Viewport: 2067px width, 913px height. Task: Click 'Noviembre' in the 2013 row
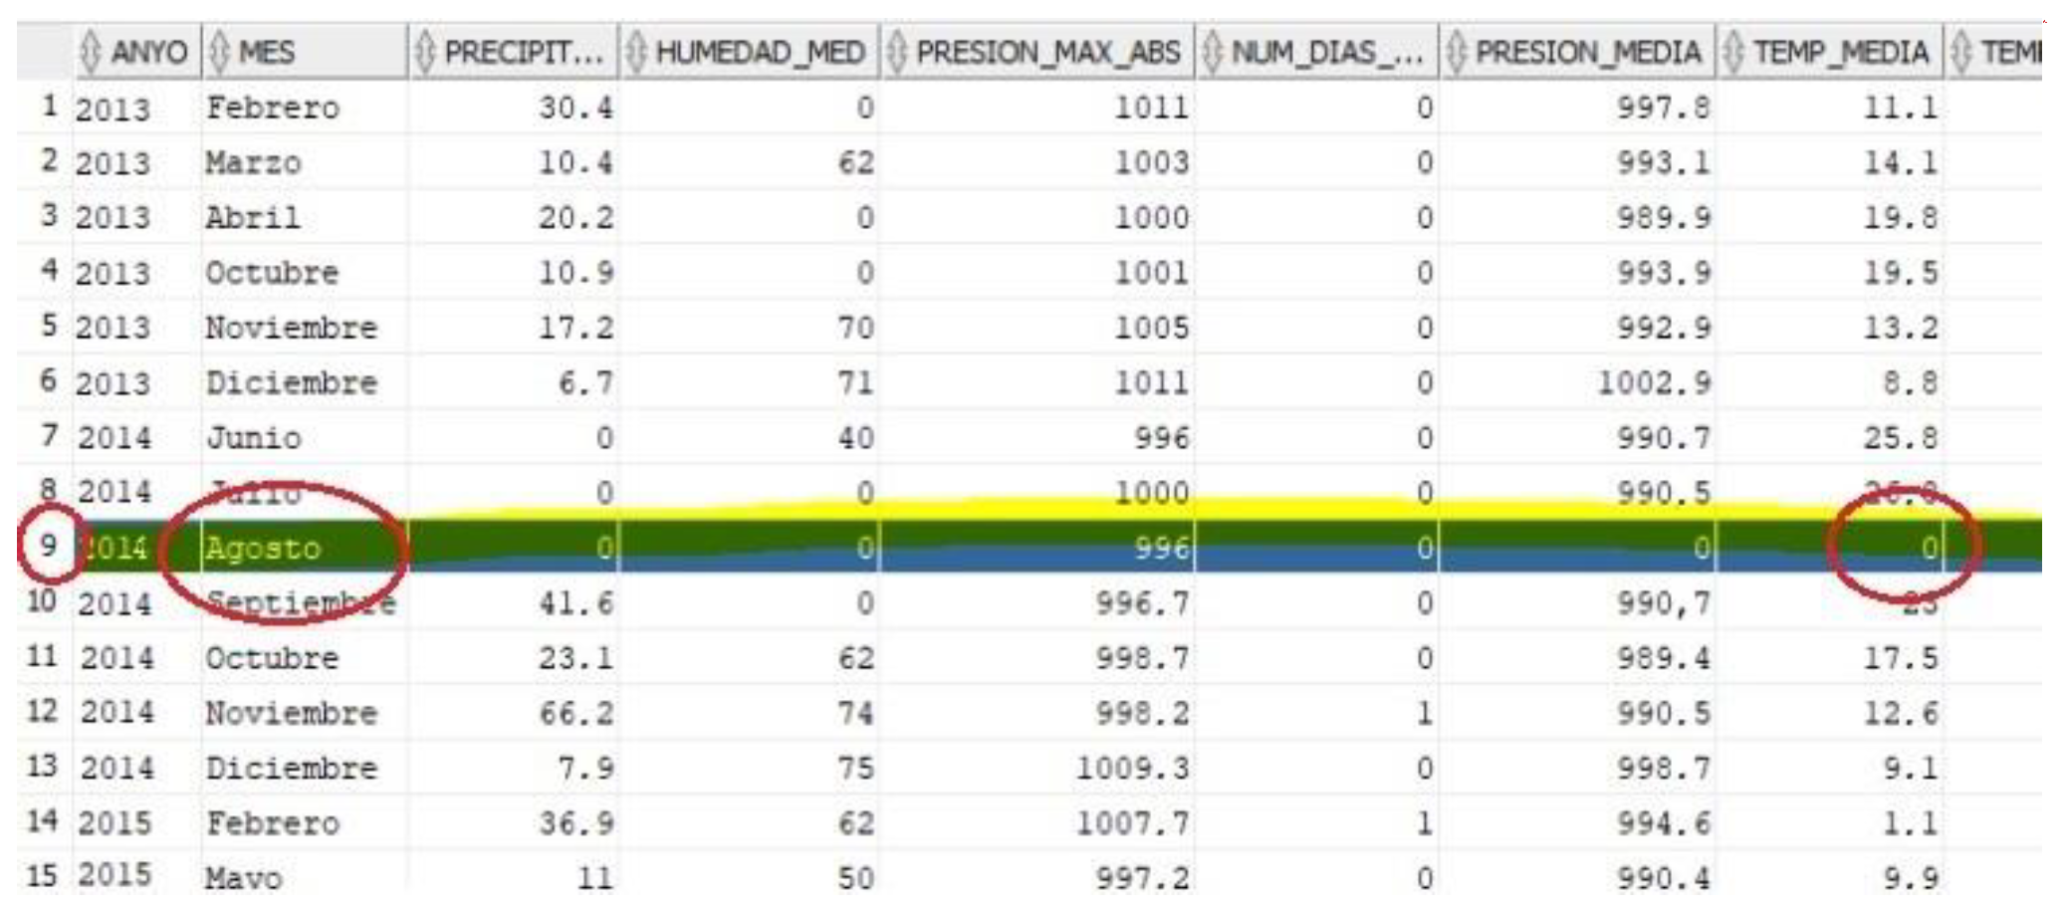point(292,328)
